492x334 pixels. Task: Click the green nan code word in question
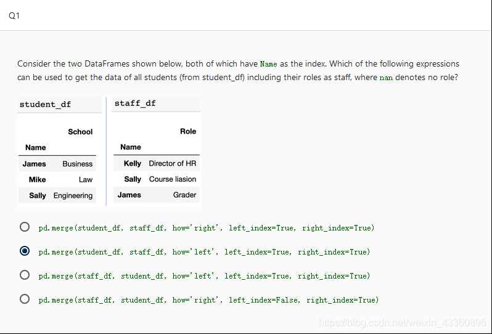386,78
